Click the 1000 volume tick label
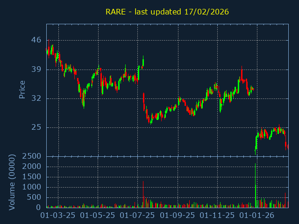The image size is (299, 224). tap(32, 187)
